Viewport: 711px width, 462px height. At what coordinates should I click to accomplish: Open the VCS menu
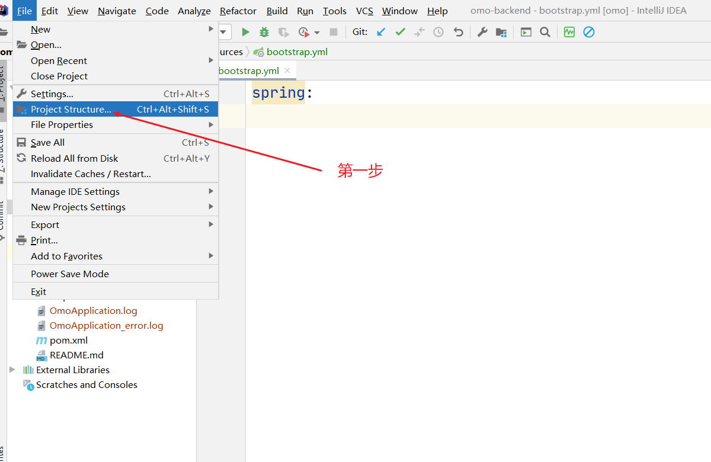(x=365, y=11)
